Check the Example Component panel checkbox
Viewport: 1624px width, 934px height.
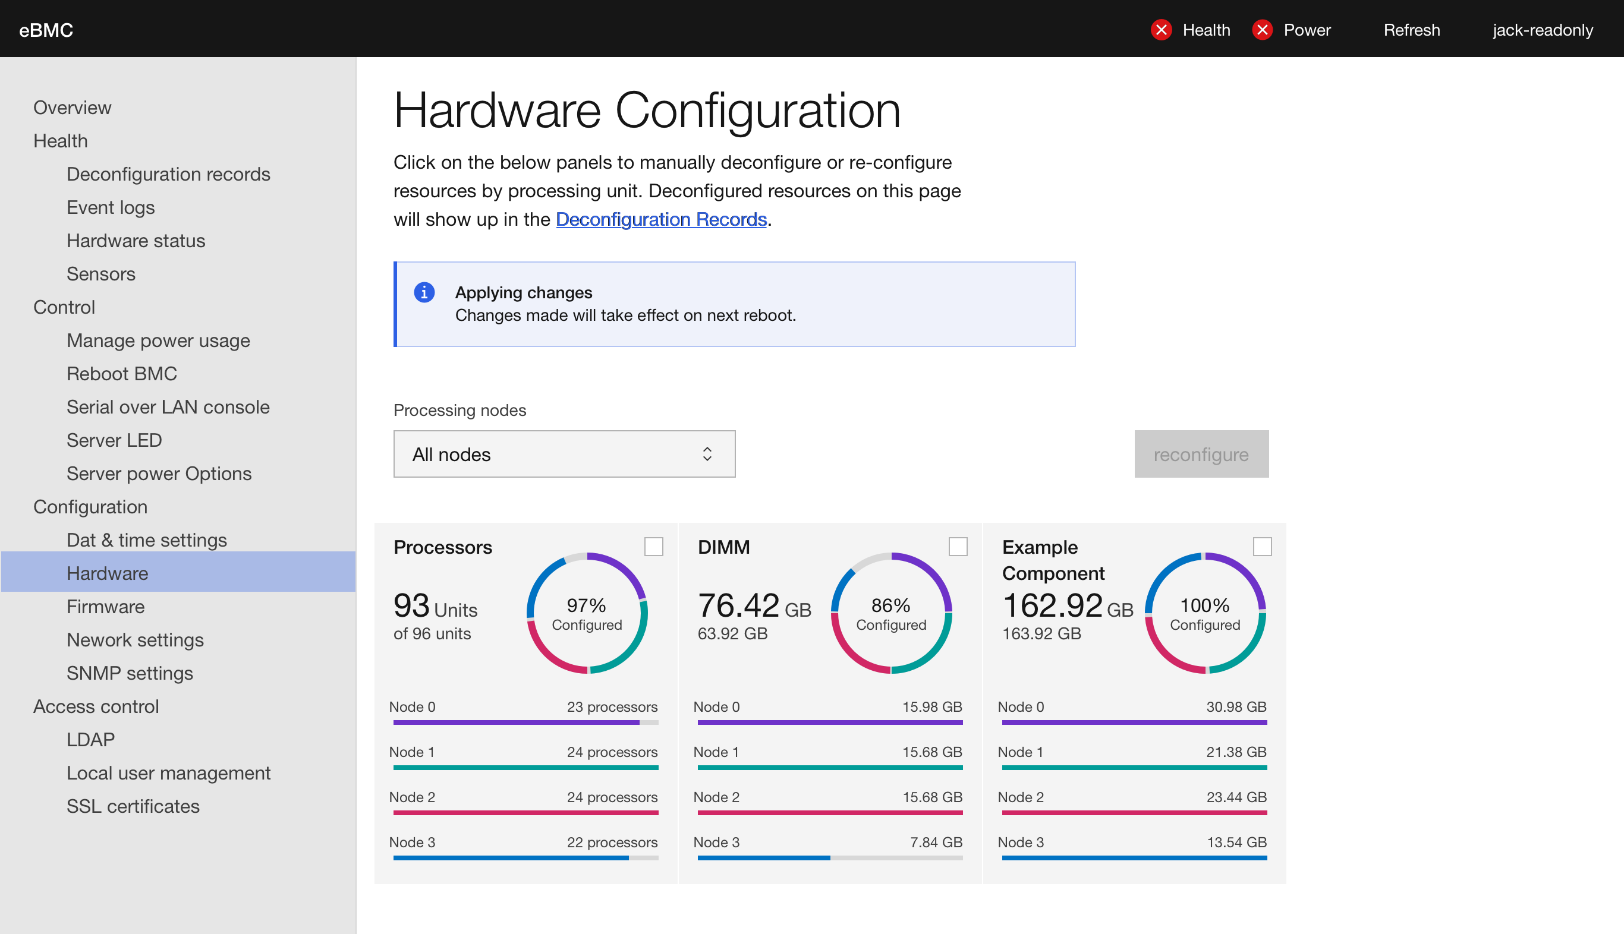(x=1262, y=547)
